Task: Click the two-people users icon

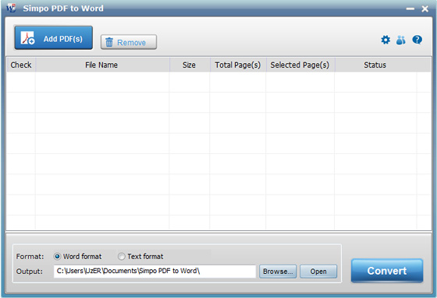Action: (401, 40)
